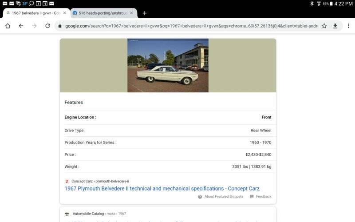Bookmark this page with the star icon
The height and width of the screenshot is (222, 355).
324,26
